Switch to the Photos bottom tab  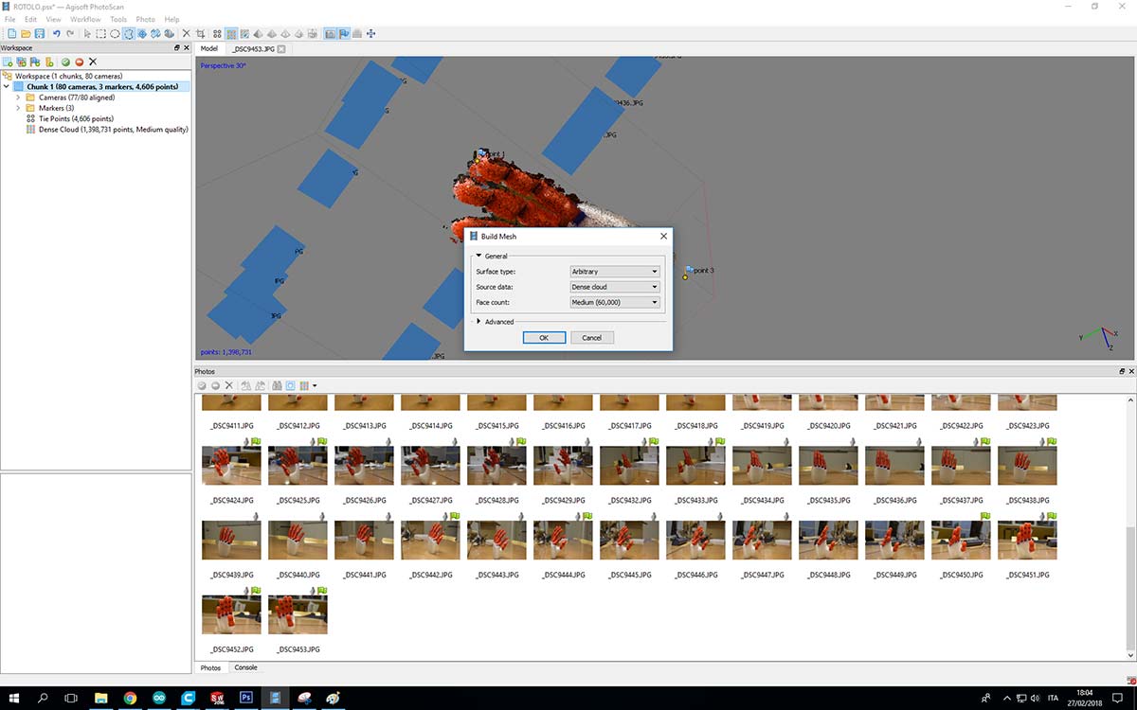point(210,667)
